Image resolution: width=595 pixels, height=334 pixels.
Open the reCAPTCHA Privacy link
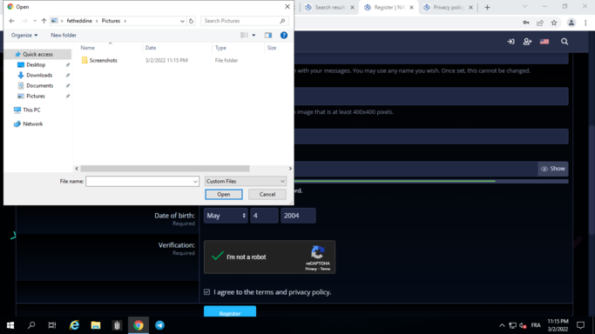click(x=311, y=269)
